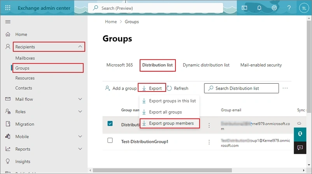
Task: Click the horizontal scrollbar right arrow
Action: click(304, 170)
